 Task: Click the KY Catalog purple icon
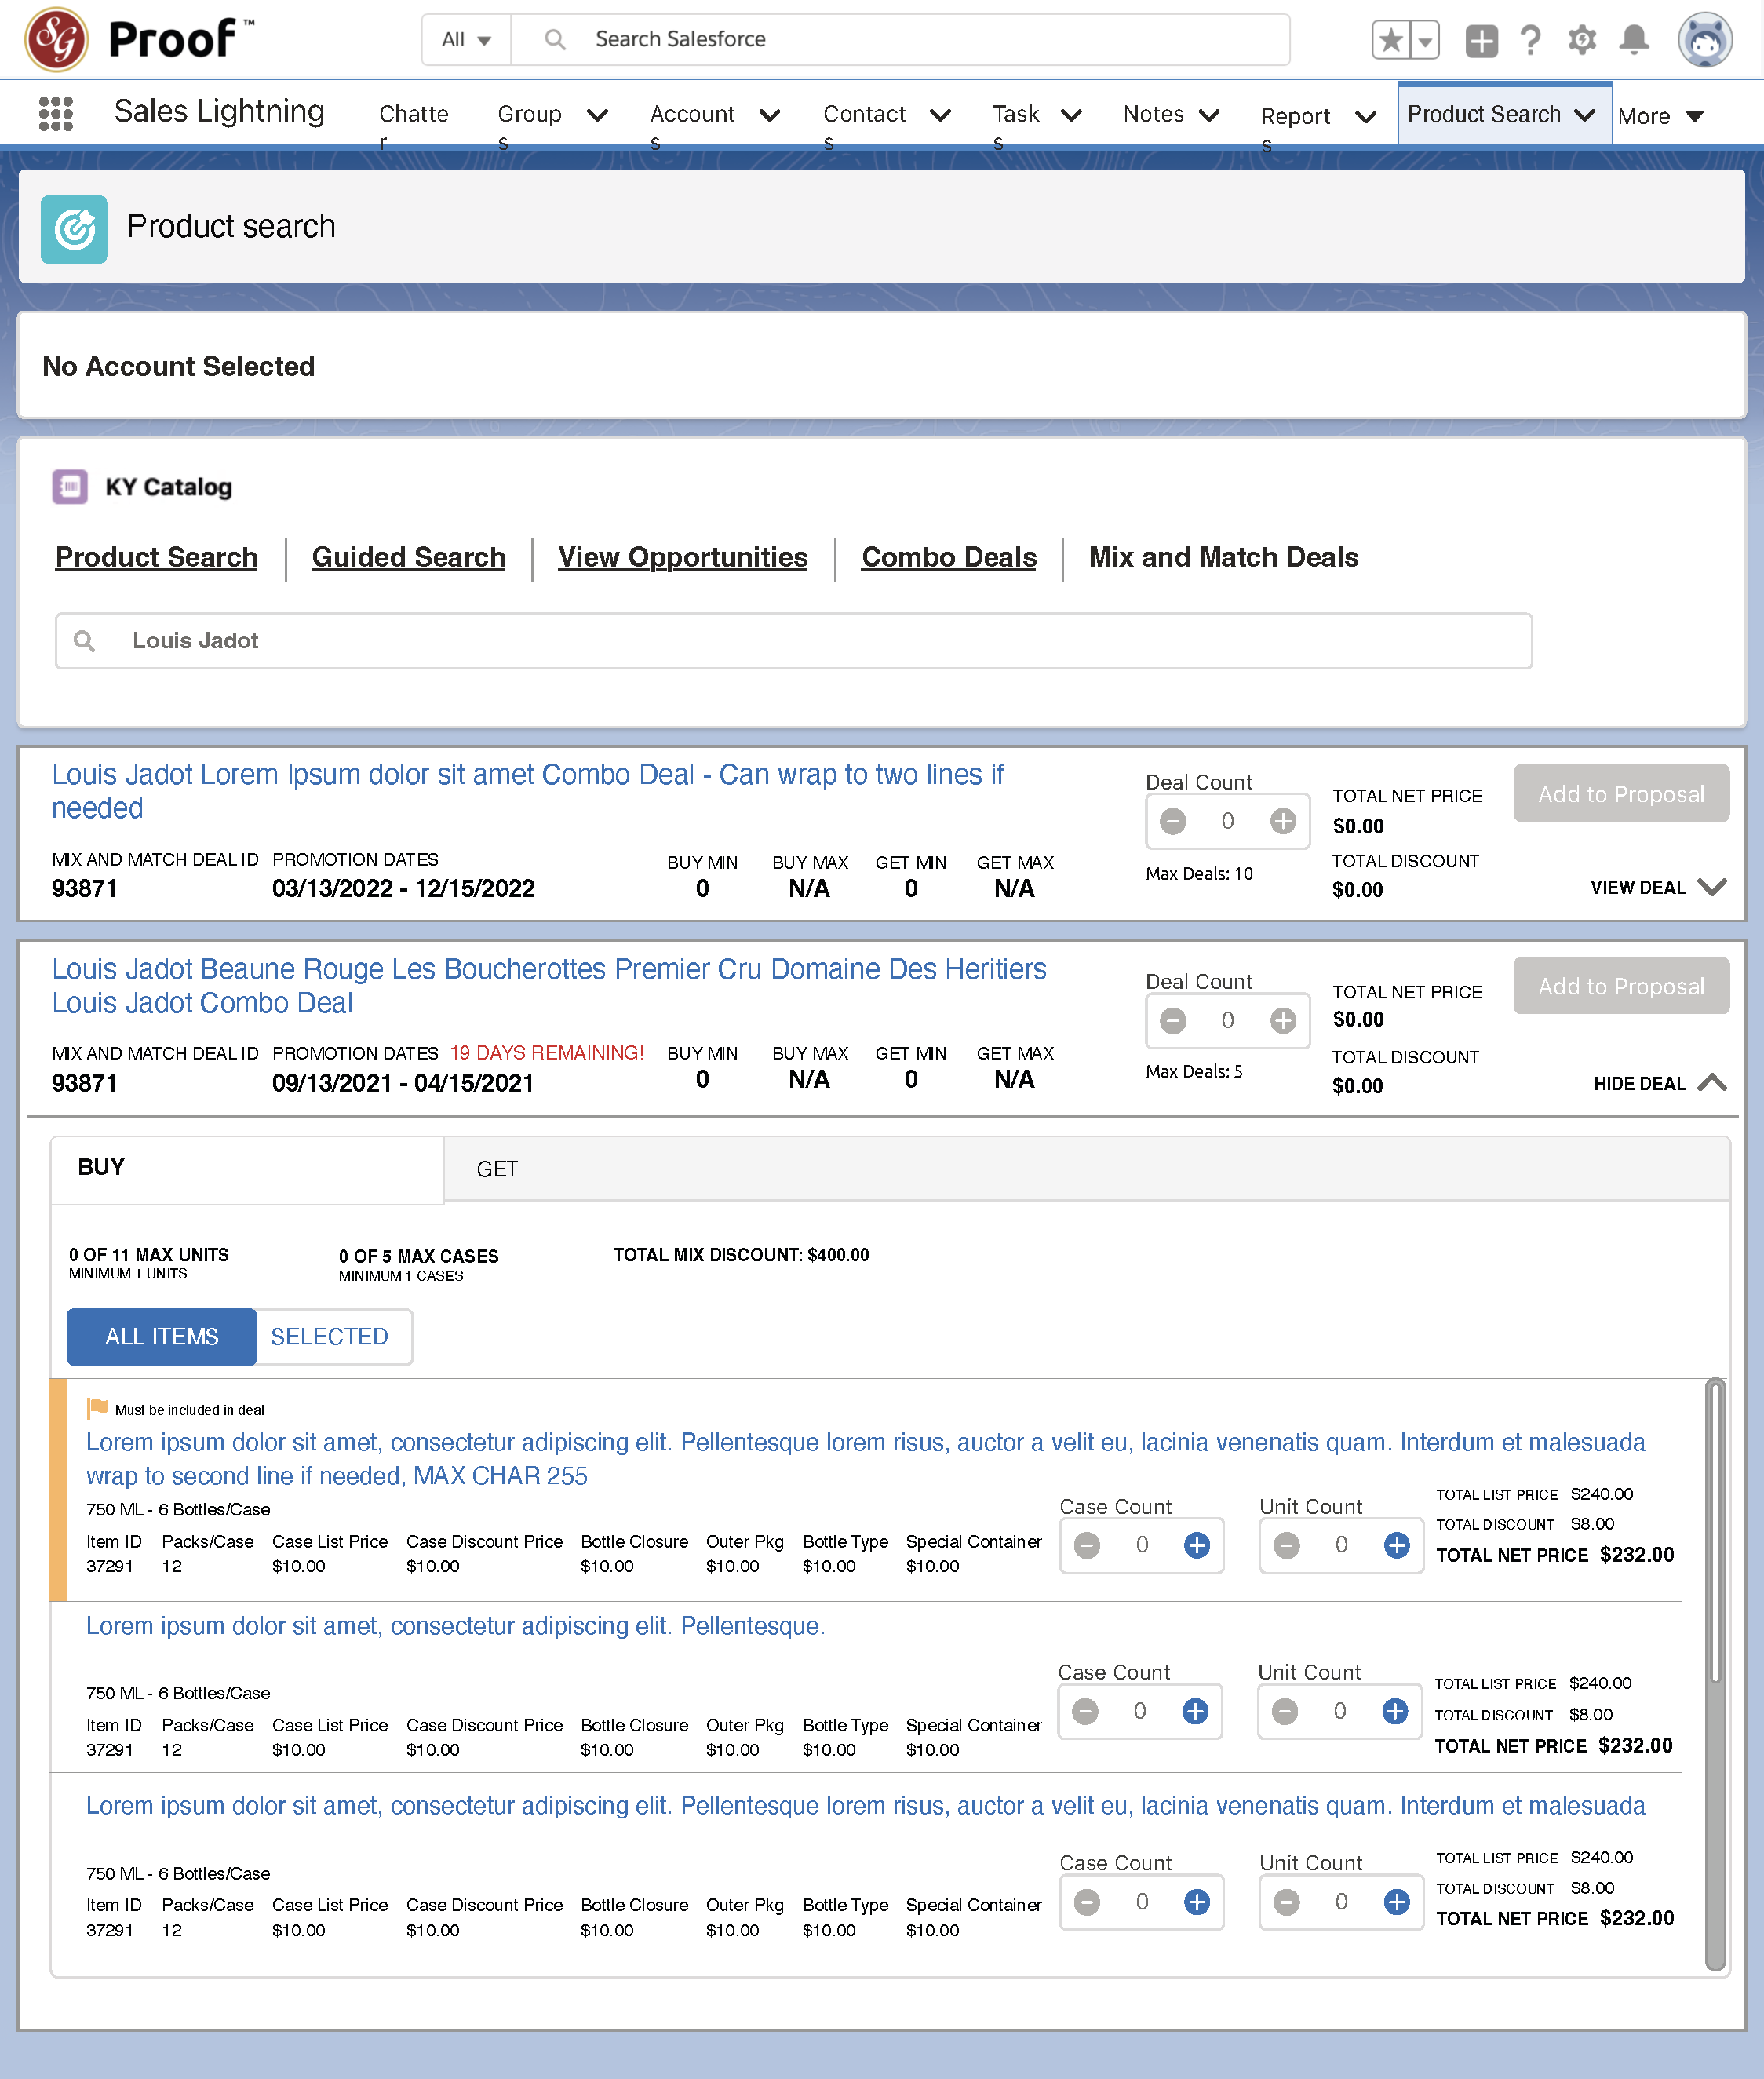point(70,487)
